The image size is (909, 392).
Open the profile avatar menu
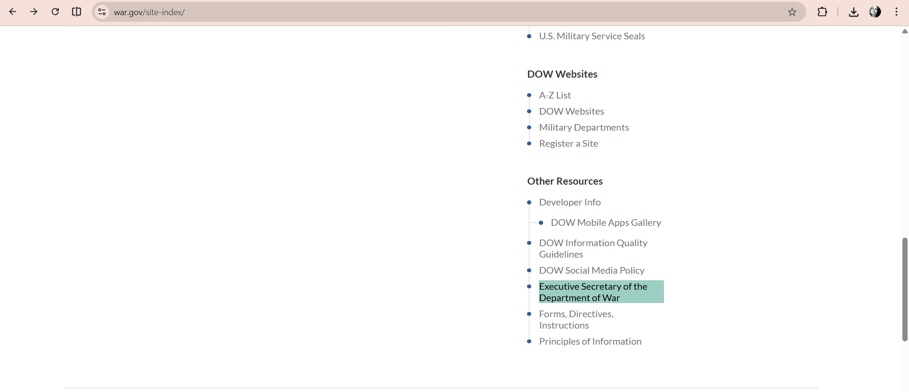[875, 12]
